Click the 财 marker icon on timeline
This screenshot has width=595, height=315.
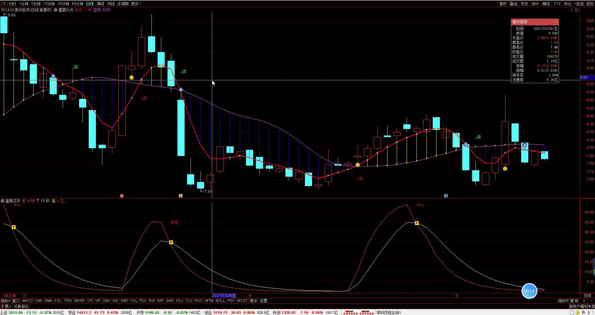click(446, 196)
